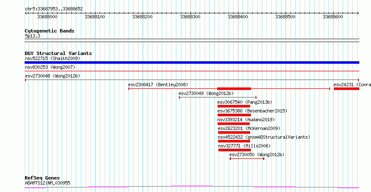Click the red esv24231 variant bar
371x192 pixels.
tap(346, 89)
